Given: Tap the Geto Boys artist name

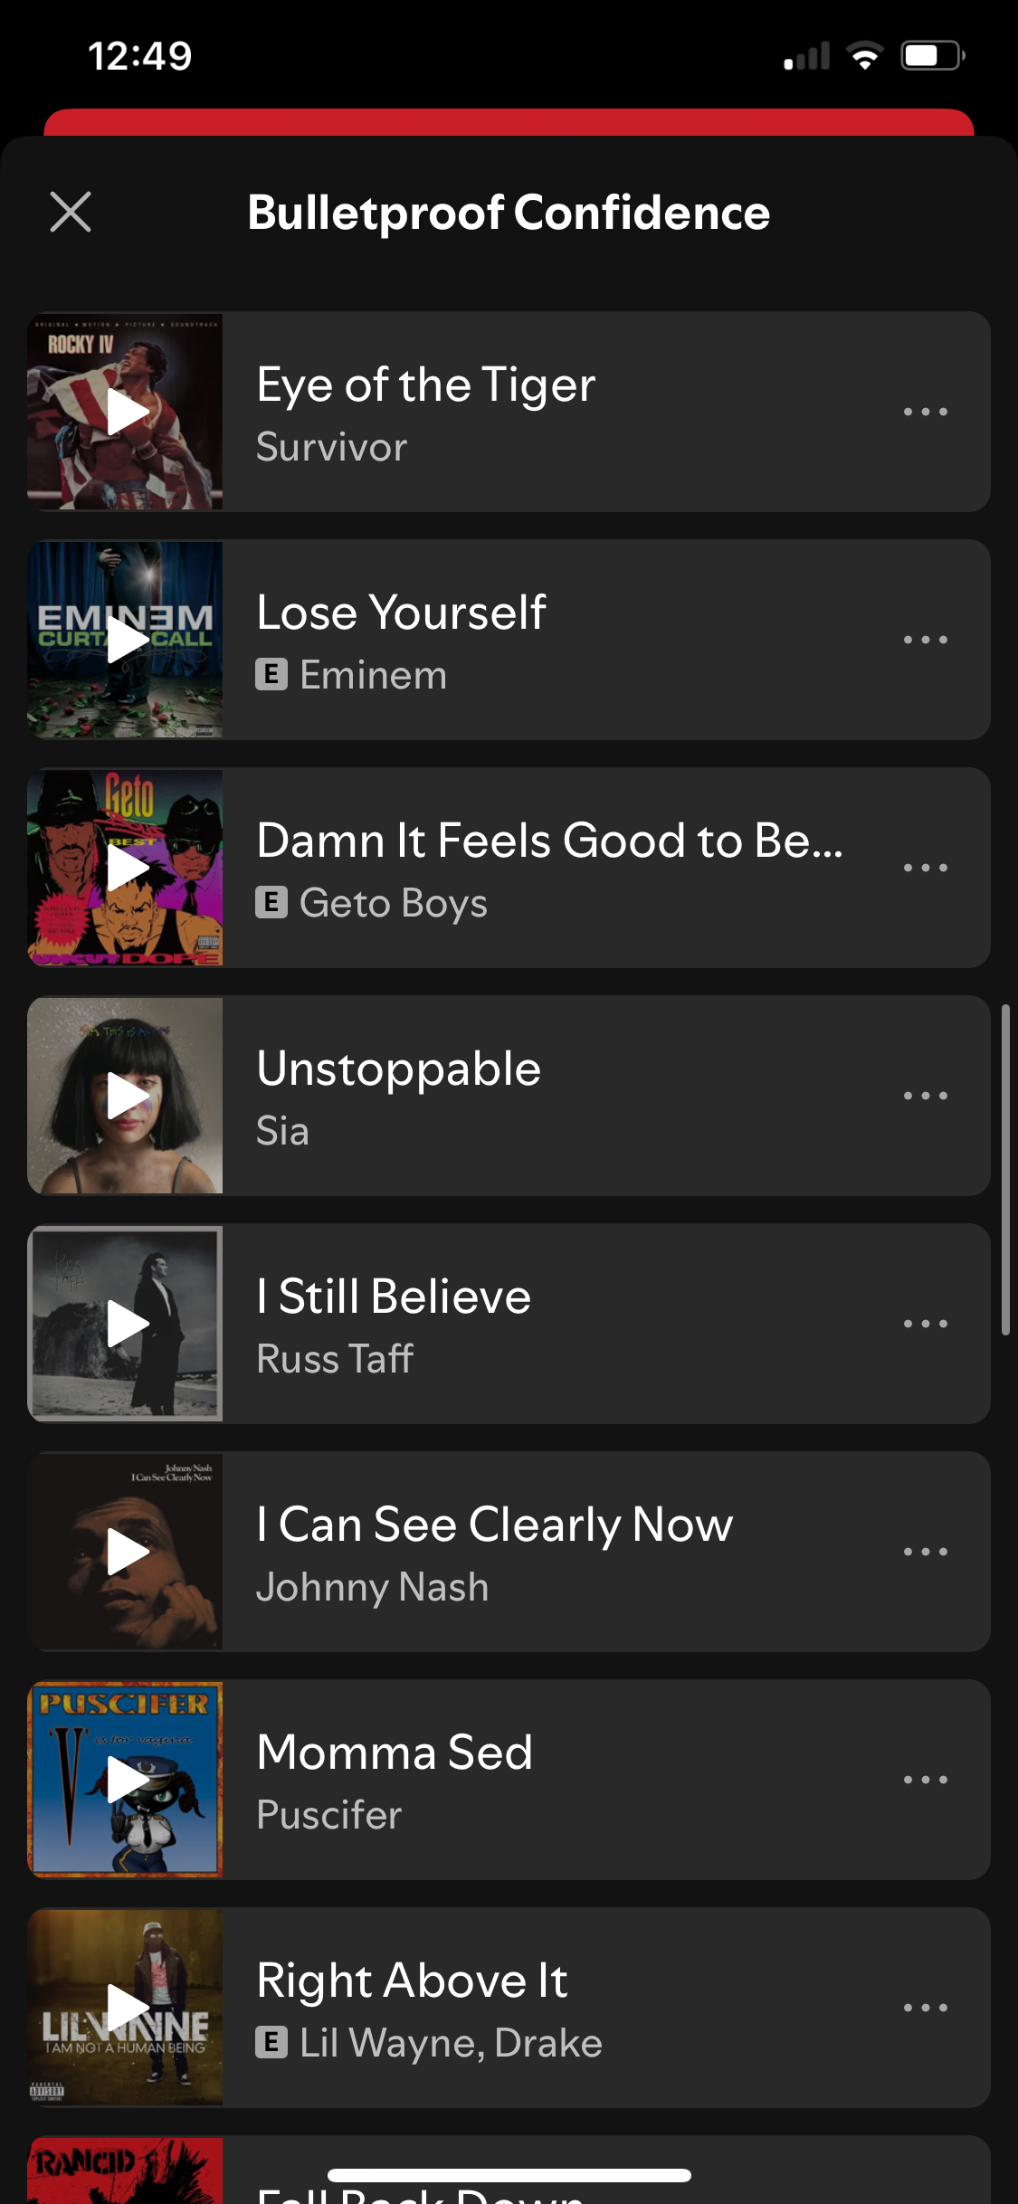Looking at the screenshot, I should coord(393,903).
